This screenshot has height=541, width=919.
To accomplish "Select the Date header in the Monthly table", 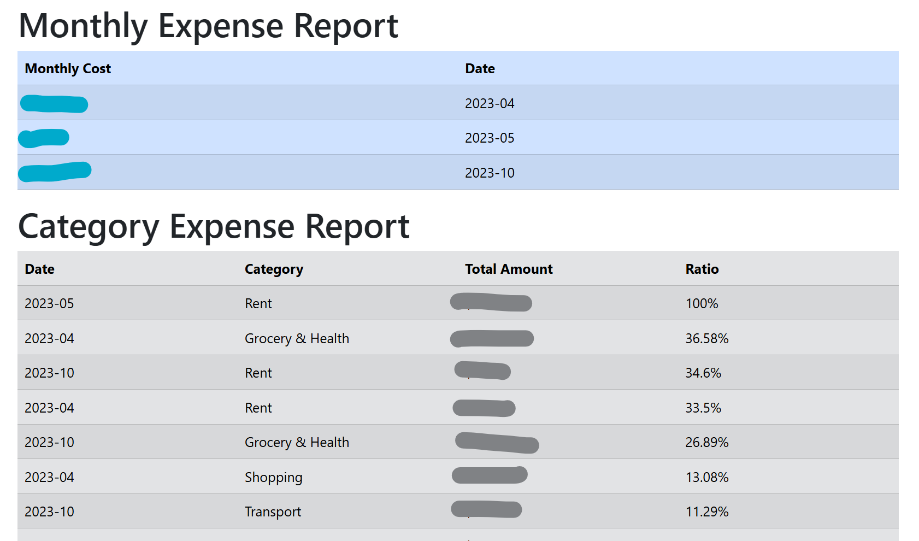I will 480,68.
